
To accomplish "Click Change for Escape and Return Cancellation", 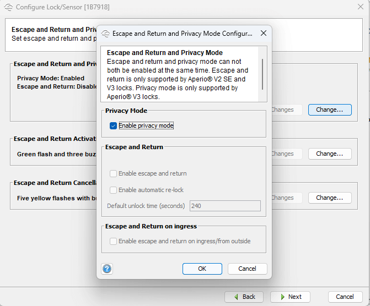I will coord(329,198).
